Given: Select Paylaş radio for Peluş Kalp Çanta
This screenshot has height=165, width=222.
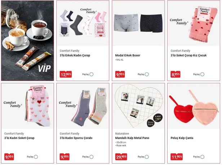Looking at the screenshot, I should coord(202,157).
